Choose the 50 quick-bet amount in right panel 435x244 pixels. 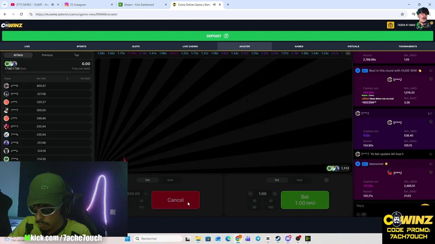(x=254, y=207)
